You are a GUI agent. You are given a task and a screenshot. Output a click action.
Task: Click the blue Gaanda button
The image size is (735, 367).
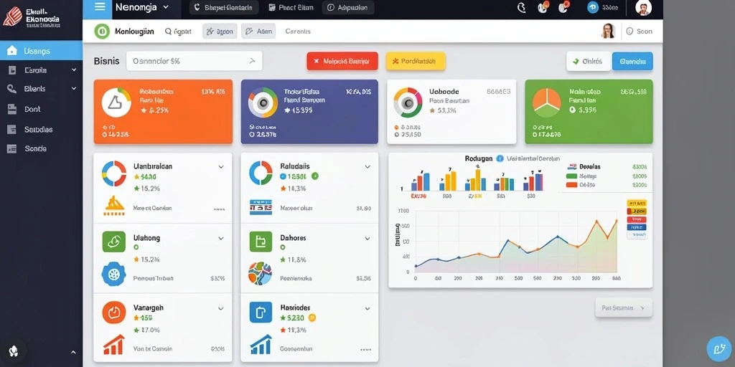pyautogui.click(x=632, y=62)
